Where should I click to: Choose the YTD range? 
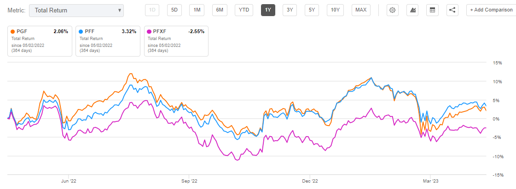(244, 10)
